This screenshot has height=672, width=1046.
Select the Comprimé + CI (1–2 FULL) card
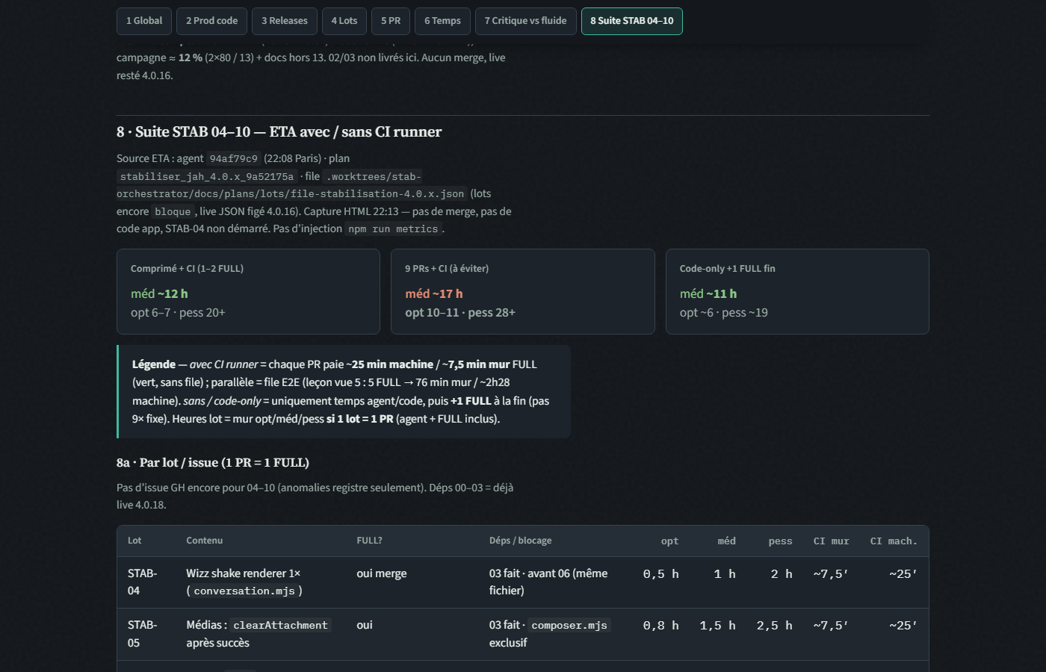pos(248,291)
